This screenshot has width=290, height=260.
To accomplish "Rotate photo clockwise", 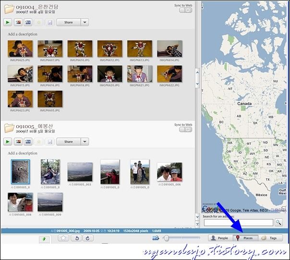I will pyautogui.click(x=88, y=238).
